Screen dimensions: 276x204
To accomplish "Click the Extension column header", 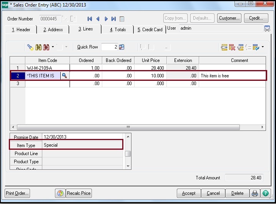I will point(183,60).
